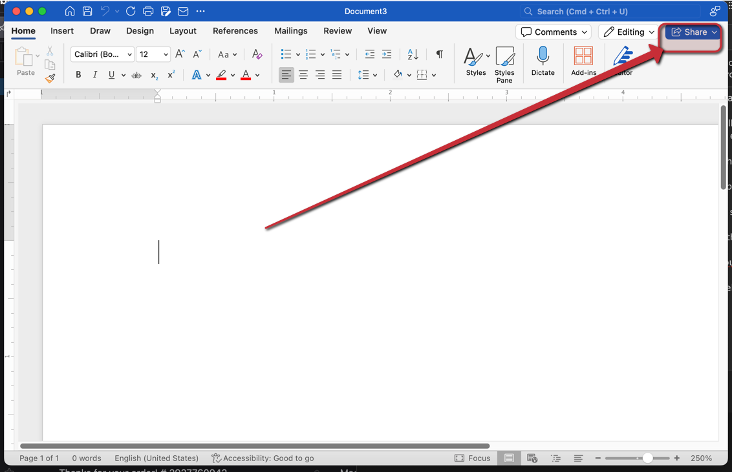This screenshot has height=472, width=732.
Task: Open the Design tab
Action: (140, 31)
